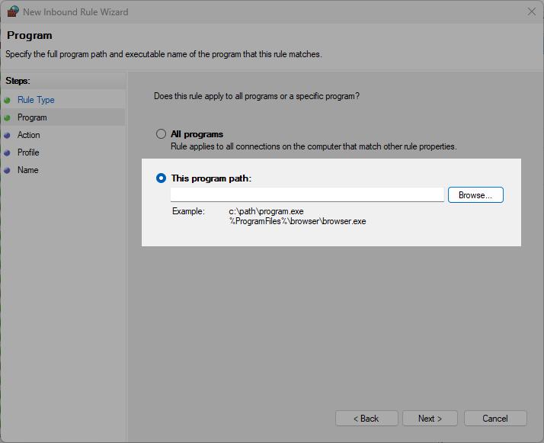
Task: Select the Profile step in sidebar
Action: click(x=28, y=152)
